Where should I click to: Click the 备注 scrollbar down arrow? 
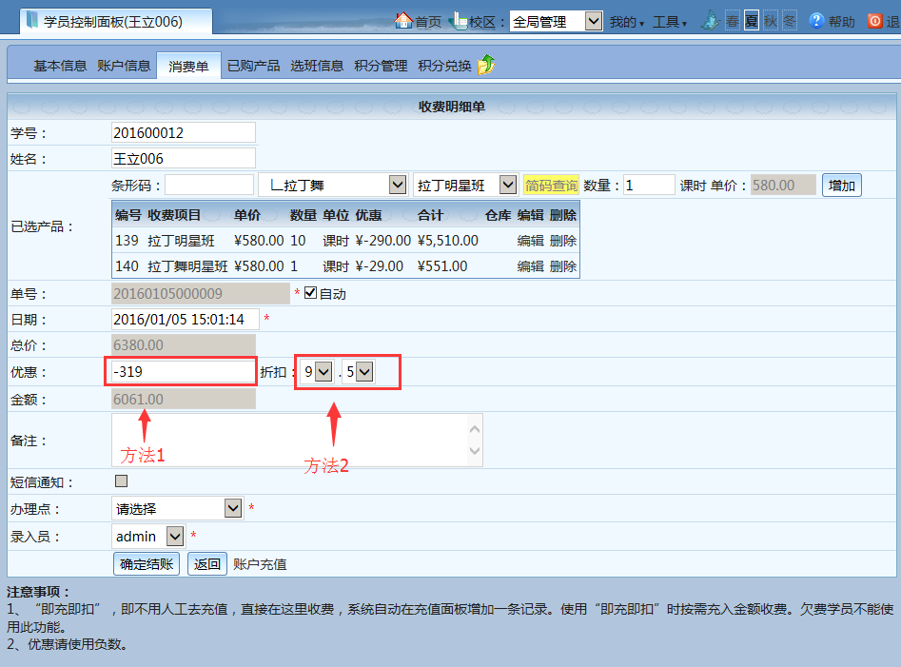click(475, 451)
